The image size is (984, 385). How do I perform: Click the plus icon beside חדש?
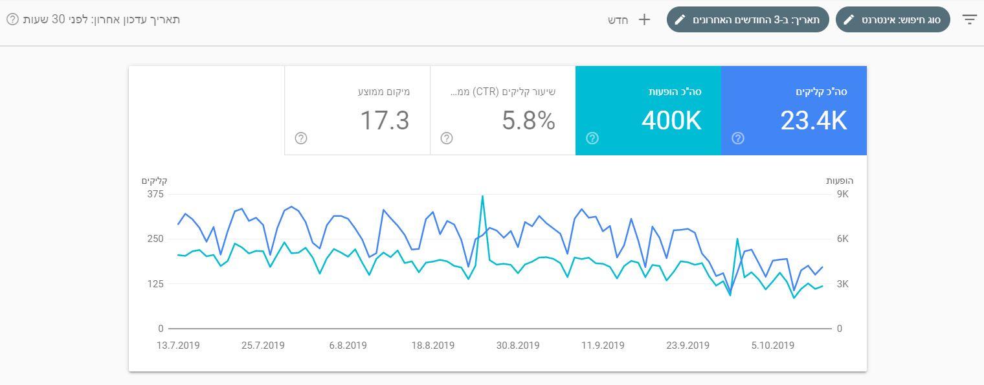[x=644, y=19]
